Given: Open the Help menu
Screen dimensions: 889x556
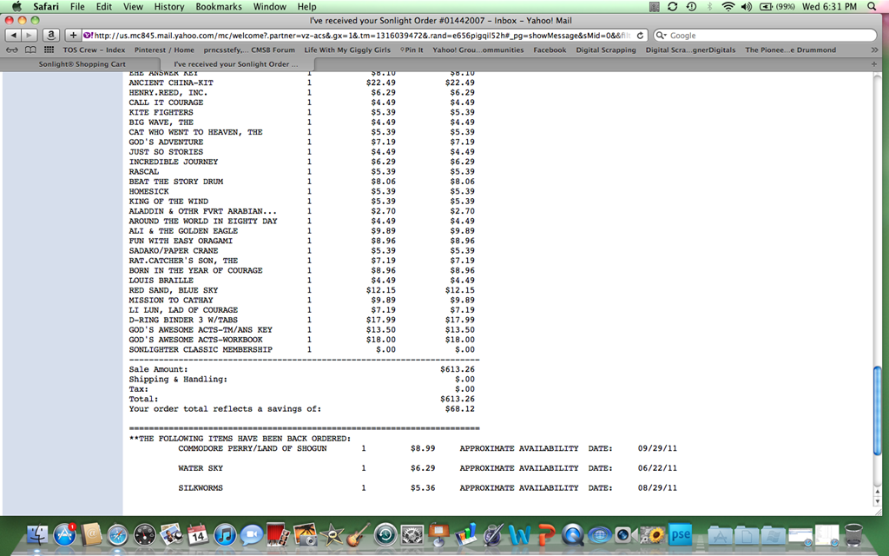Looking at the screenshot, I should click(306, 7).
